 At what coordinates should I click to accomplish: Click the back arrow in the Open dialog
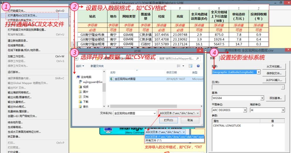(x=76, y=59)
